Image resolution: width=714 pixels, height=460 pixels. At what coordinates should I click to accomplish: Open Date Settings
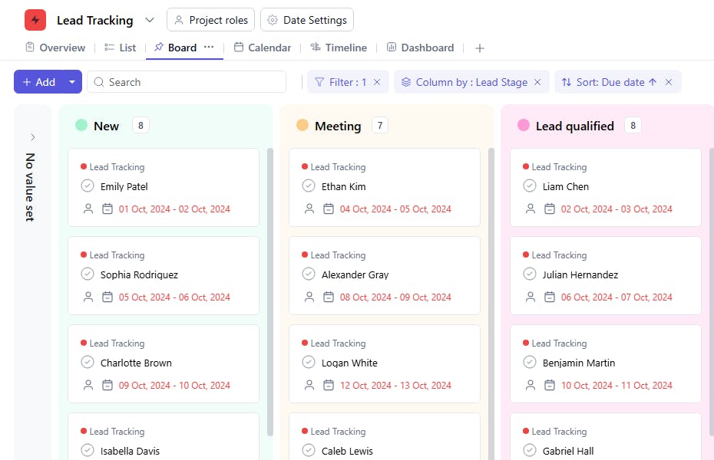coord(307,20)
